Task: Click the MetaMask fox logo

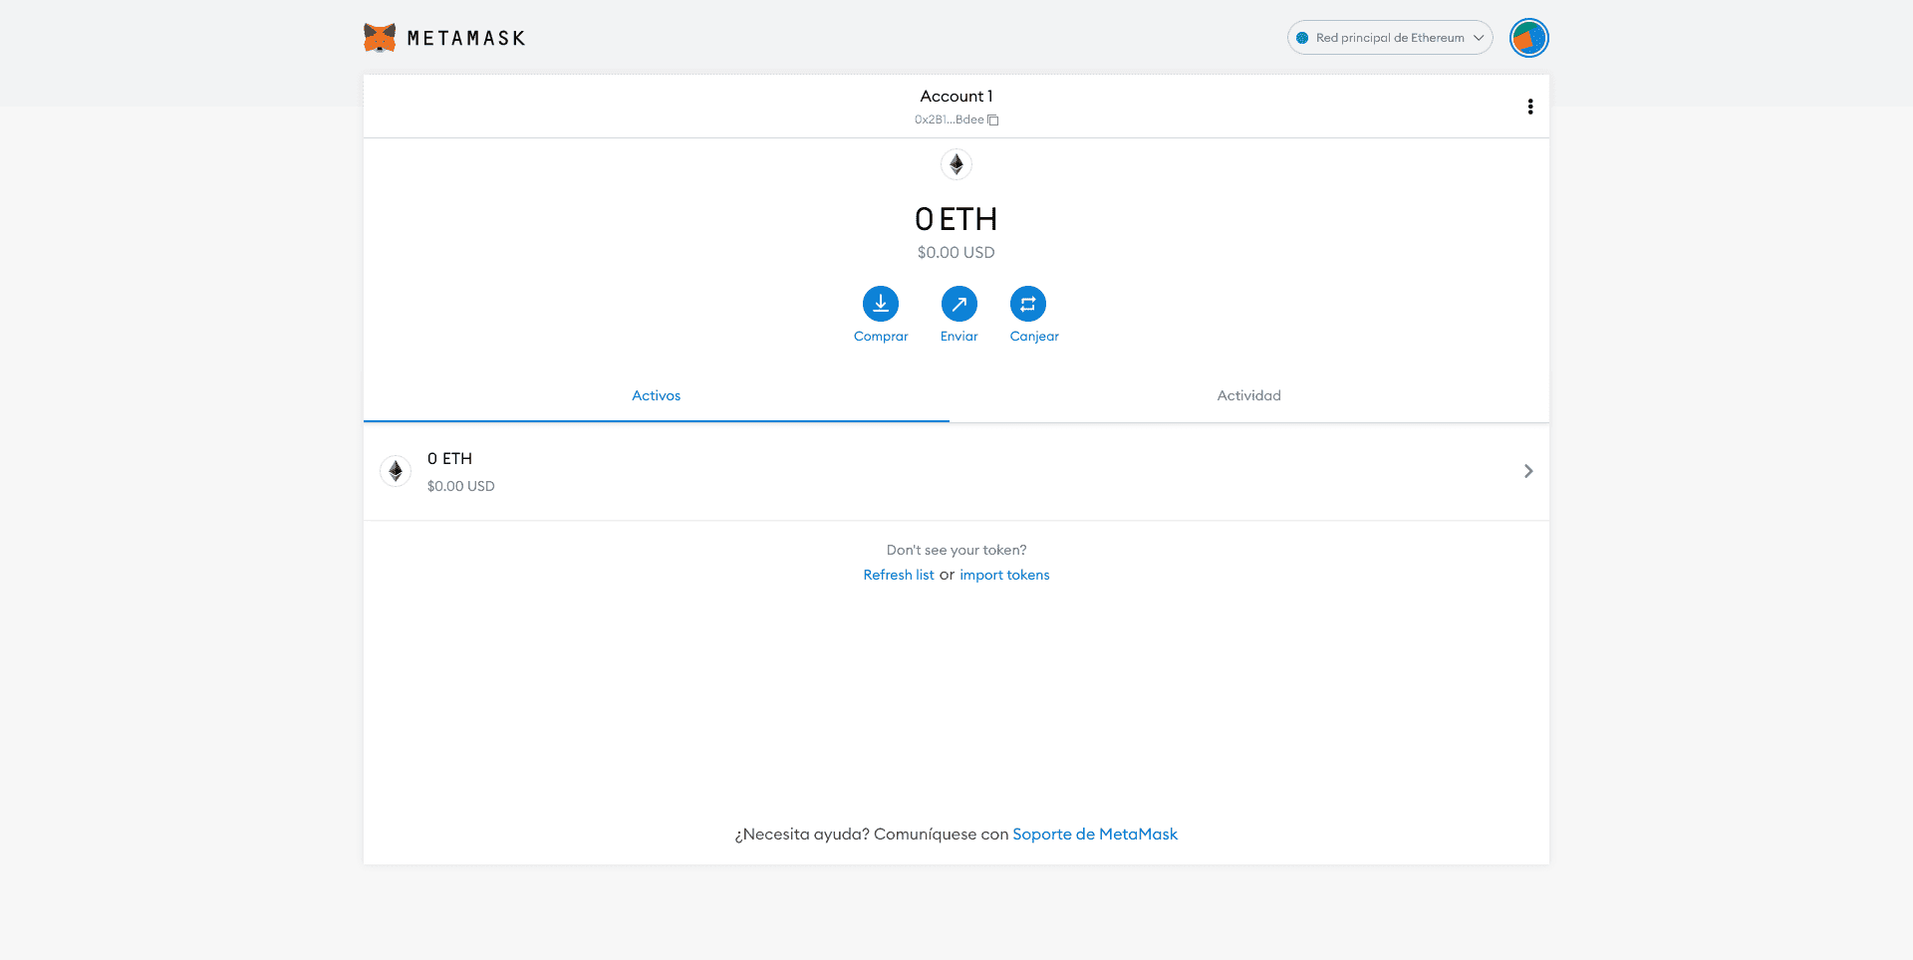Action: 380,38
